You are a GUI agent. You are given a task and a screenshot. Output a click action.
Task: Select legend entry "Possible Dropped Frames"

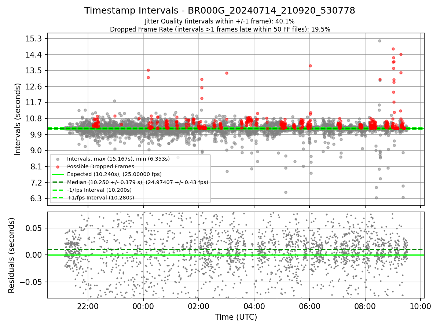coord(100,166)
